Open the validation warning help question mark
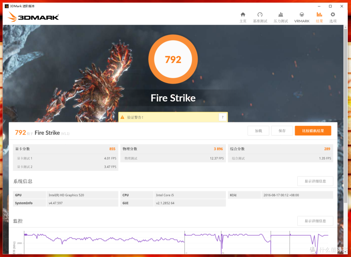This screenshot has height=257, width=351. pyautogui.click(x=223, y=117)
